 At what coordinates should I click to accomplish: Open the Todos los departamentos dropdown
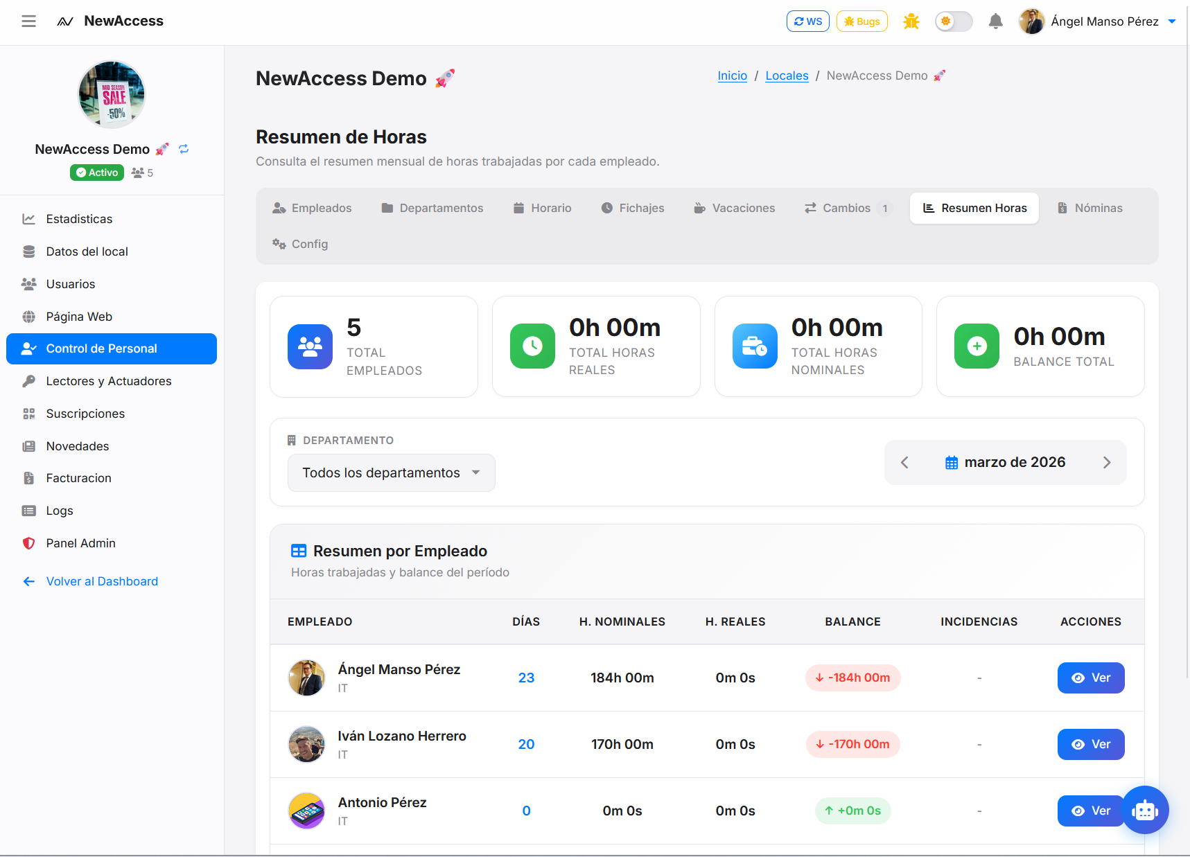pos(391,473)
